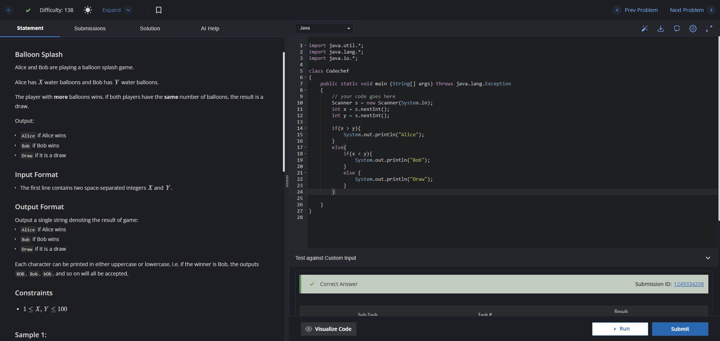The height and width of the screenshot is (341, 720).
Task: Open the AI Help tab
Action: coord(210,28)
